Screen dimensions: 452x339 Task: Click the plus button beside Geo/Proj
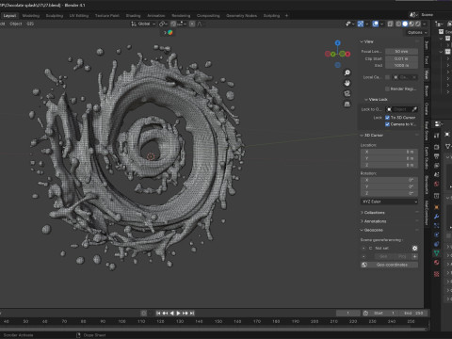pyautogui.click(x=414, y=256)
